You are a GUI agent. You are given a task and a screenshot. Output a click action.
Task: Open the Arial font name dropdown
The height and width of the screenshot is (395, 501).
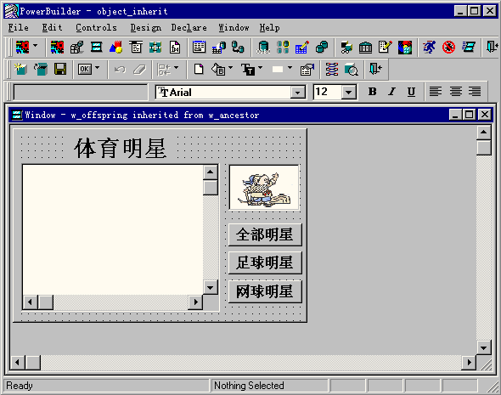pos(297,93)
